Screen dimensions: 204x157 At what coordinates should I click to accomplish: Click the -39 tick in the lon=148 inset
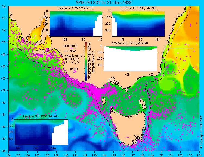click(x=127, y=74)
